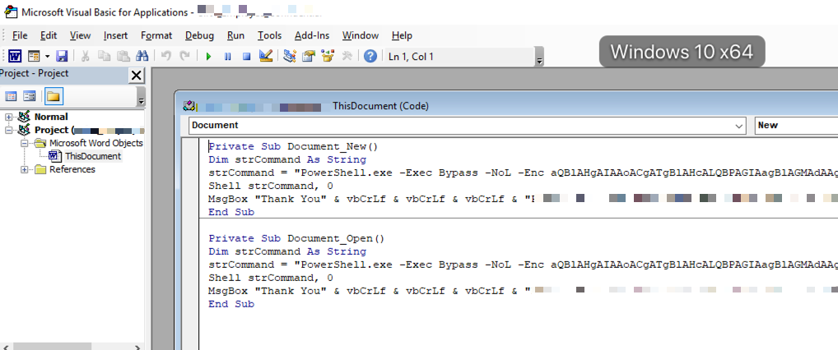Click View Code icon in Project pane
The width and height of the screenshot is (838, 350).
(x=11, y=96)
